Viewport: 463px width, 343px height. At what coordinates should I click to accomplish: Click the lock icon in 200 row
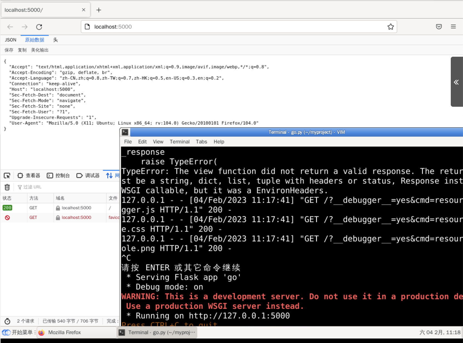click(x=58, y=208)
